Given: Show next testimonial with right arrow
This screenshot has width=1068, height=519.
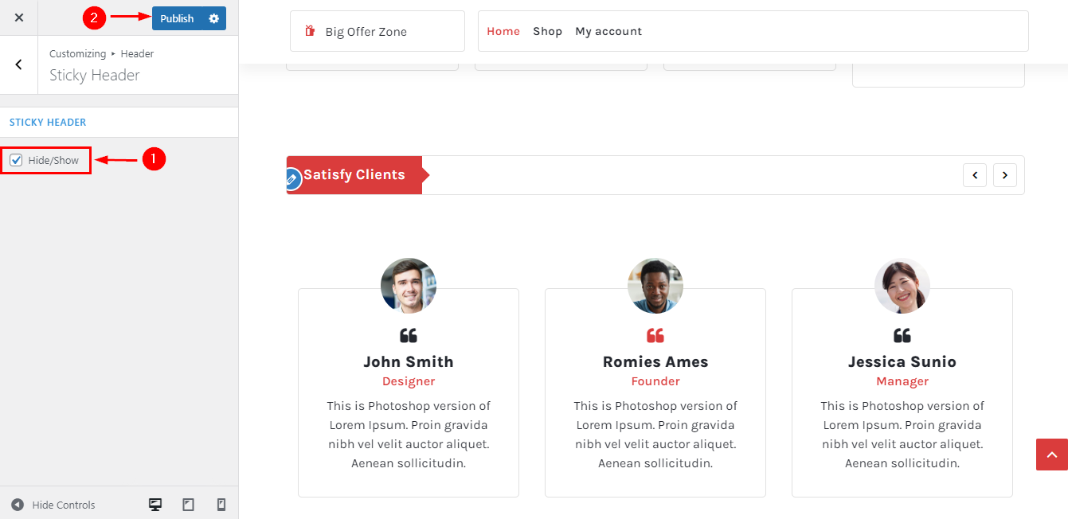Looking at the screenshot, I should tap(1005, 175).
